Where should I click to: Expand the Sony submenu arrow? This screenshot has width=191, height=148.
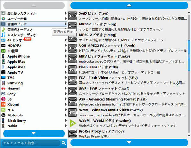(66, 94)
